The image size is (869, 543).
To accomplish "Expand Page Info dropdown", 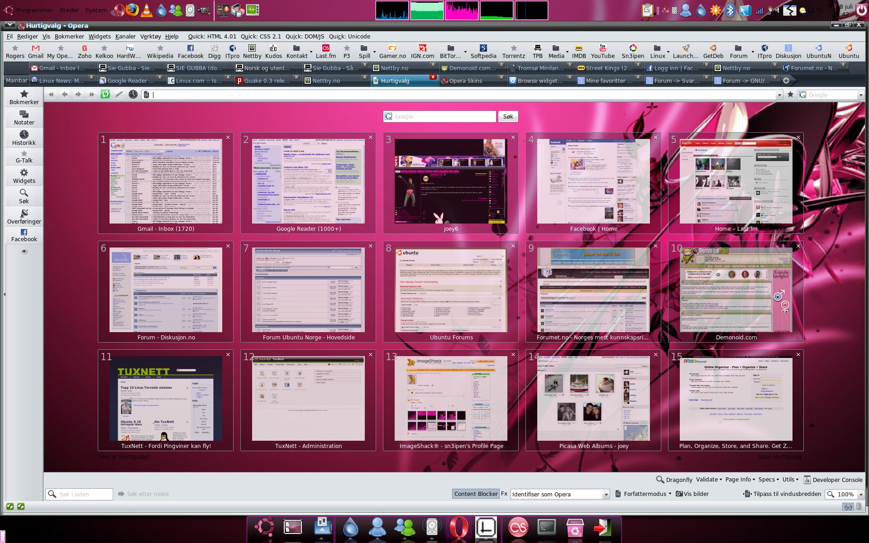I will tap(740, 480).
